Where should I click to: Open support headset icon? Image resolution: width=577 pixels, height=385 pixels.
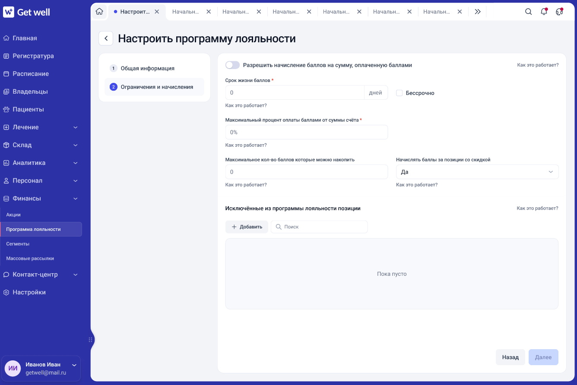pyautogui.click(x=559, y=12)
